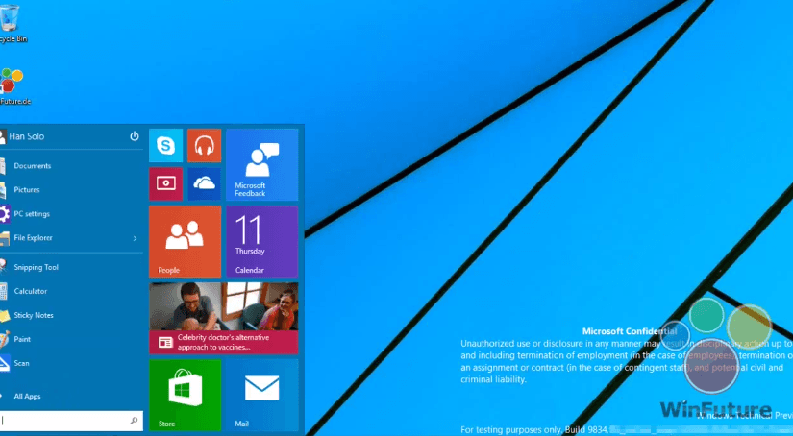Launch the Microsoft Feedback tile
The height and width of the screenshot is (436, 793).
262,164
